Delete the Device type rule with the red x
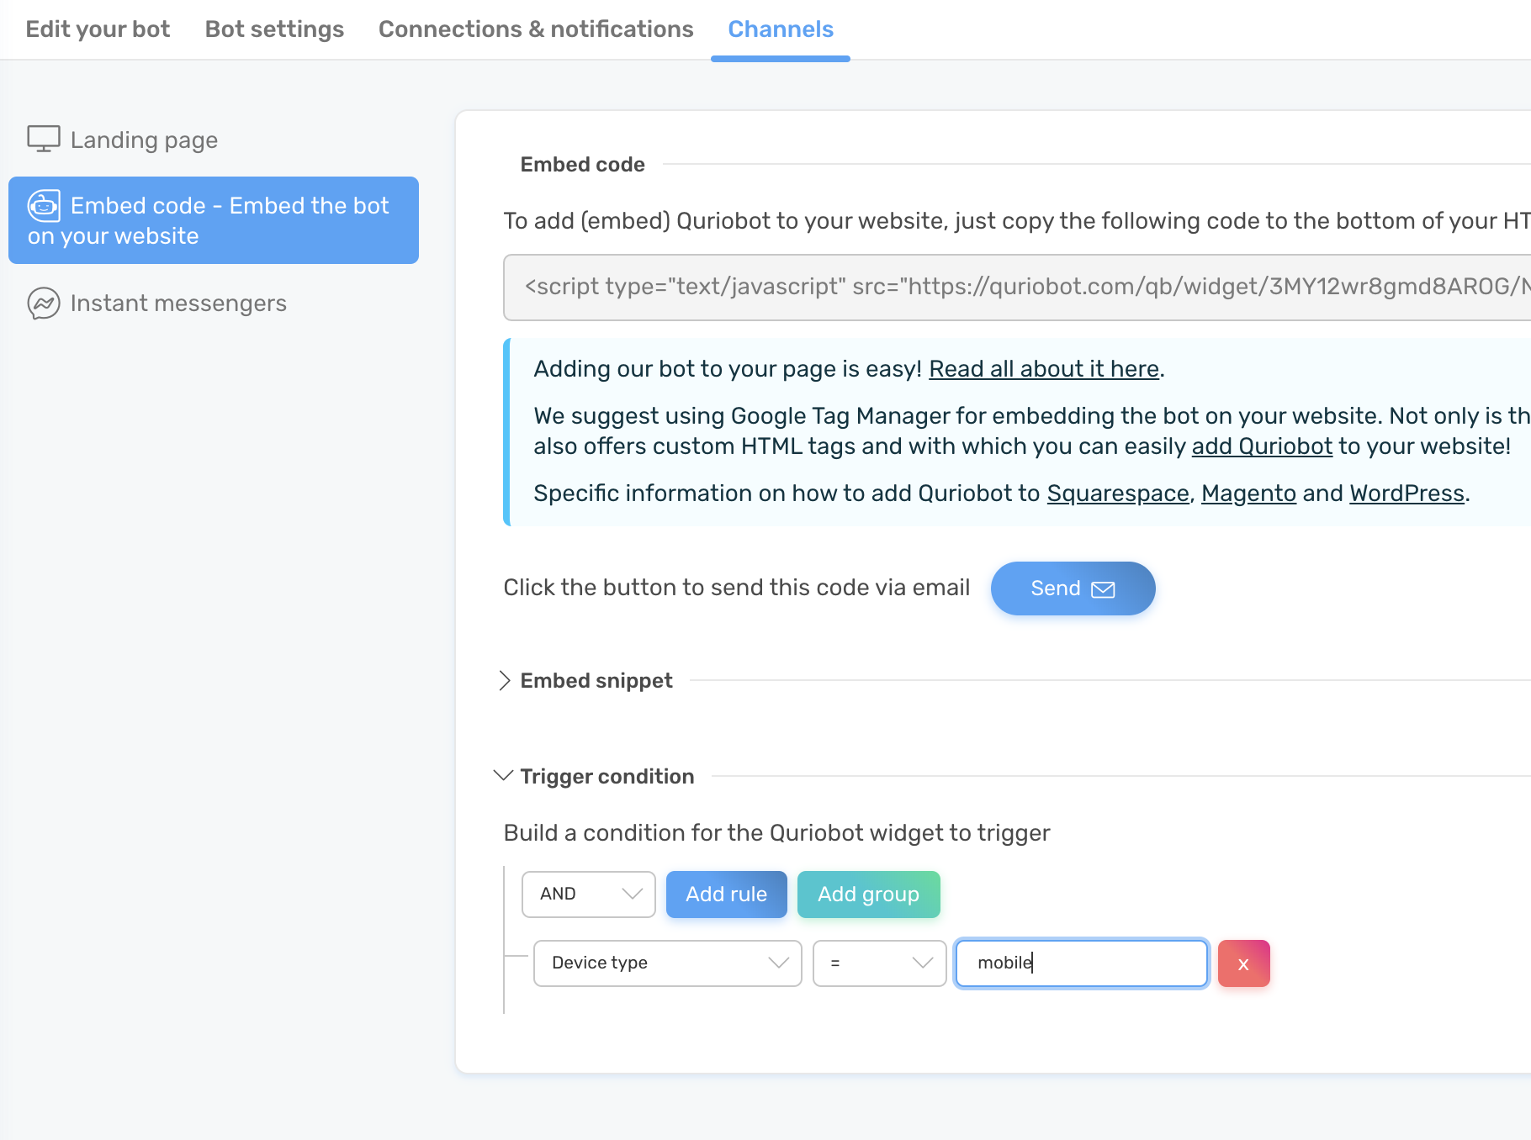Viewport: 1531px width, 1140px height. [1243, 963]
